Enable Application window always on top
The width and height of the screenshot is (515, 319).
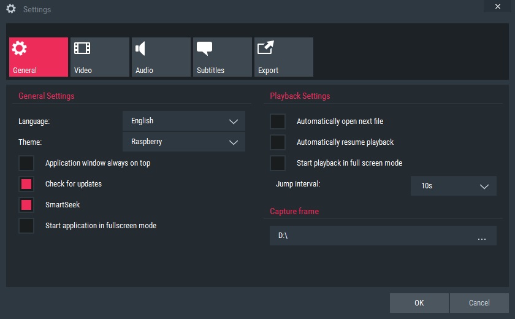click(x=26, y=163)
